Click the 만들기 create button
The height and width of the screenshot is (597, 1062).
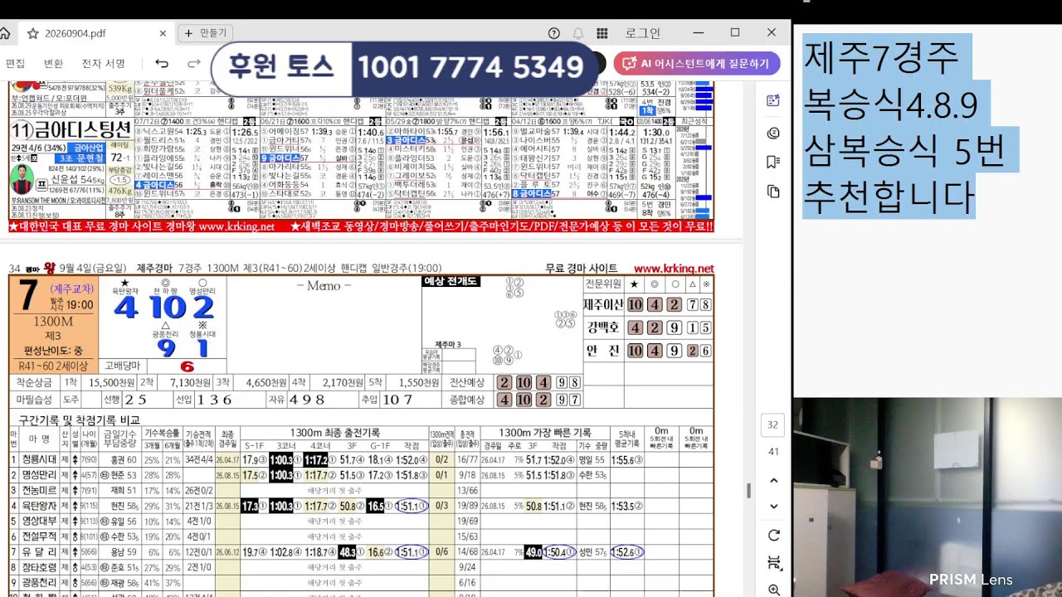click(204, 33)
